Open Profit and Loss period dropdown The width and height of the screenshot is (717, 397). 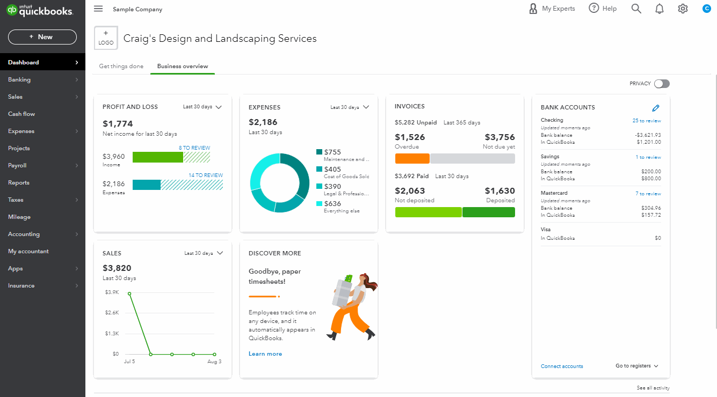[202, 107]
